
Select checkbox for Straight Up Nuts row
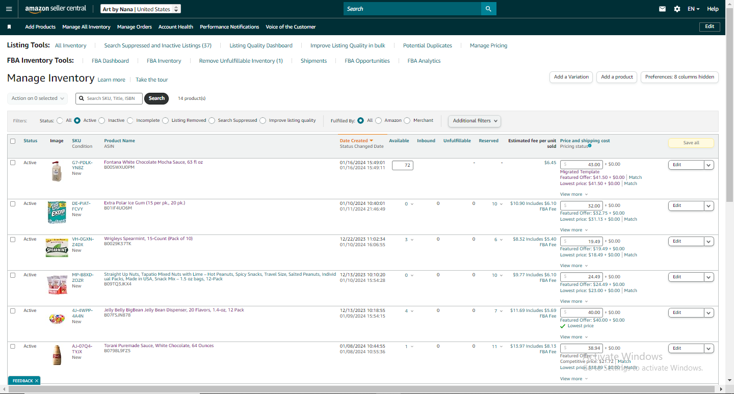pos(13,275)
